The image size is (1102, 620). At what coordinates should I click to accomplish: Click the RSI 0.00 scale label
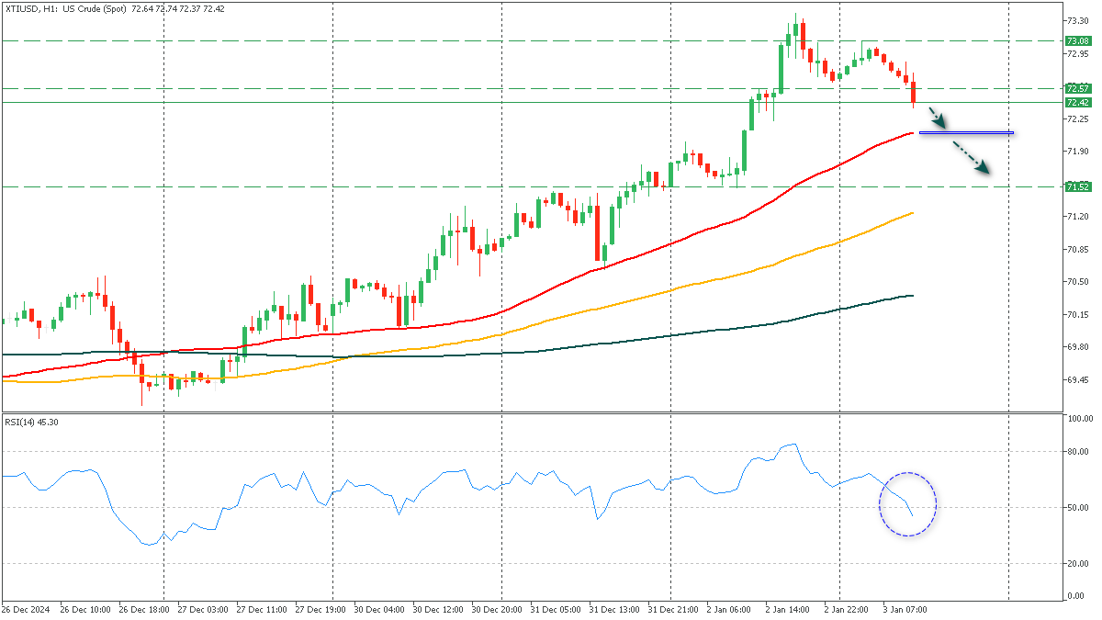(1075, 596)
